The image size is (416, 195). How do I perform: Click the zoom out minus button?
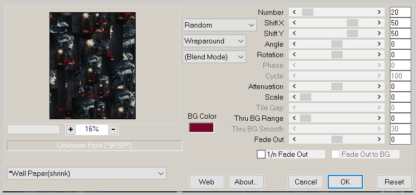pyautogui.click(x=113, y=129)
